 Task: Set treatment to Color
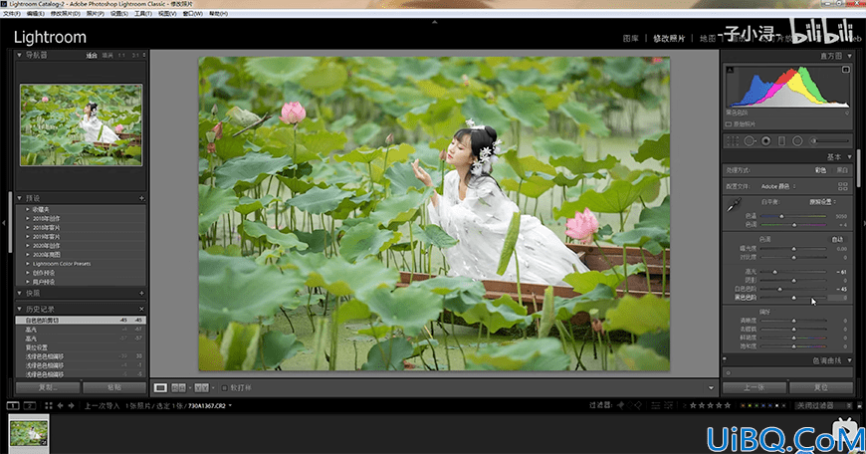821,170
